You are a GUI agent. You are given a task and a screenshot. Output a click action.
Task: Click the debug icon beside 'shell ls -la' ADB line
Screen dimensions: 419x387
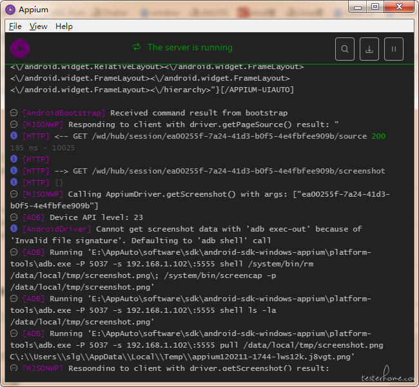point(14,298)
